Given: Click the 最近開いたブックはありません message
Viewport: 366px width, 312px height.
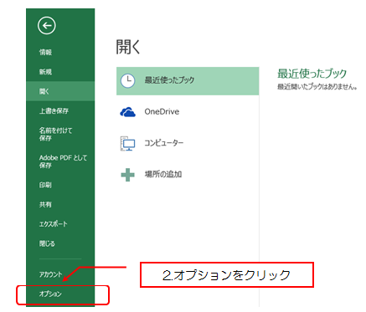Looking at the screenshot, I should (x=317, y=87).
